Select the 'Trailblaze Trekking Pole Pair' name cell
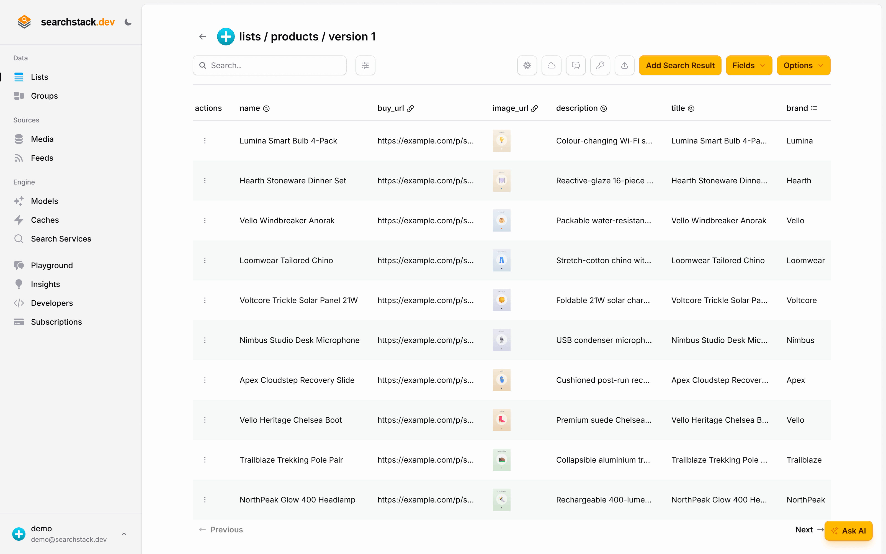 [291, 460]
